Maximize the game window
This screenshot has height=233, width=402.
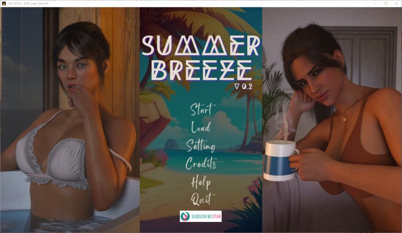point(386,4)
